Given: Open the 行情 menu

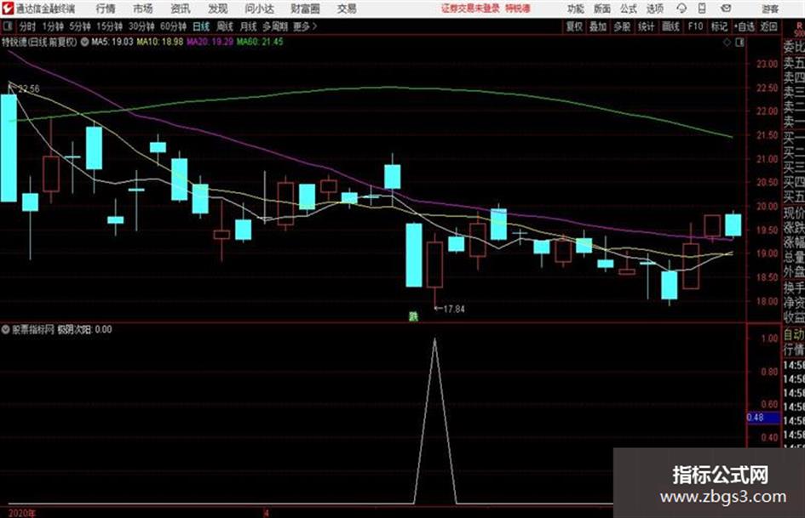Looking at the screenshot, I should pos(106,9).
